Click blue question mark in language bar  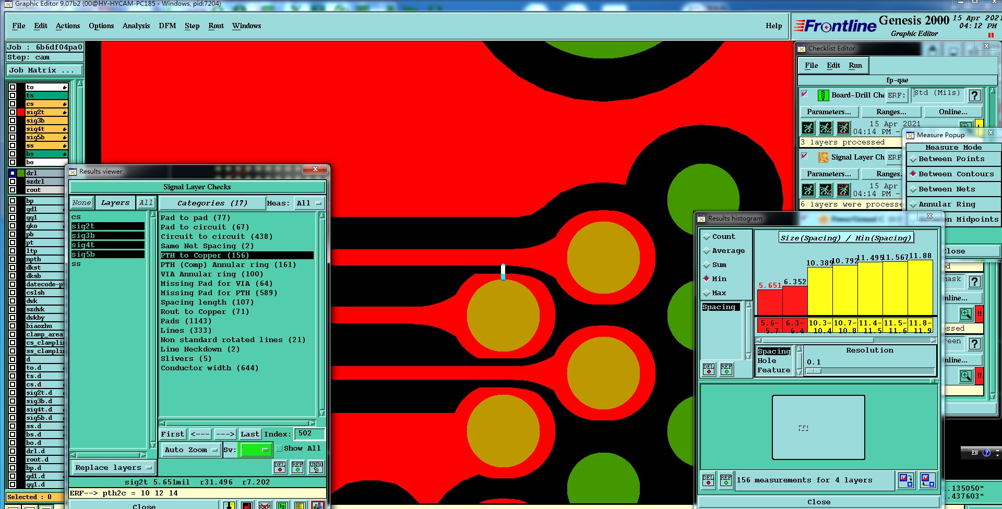point(986,453)
